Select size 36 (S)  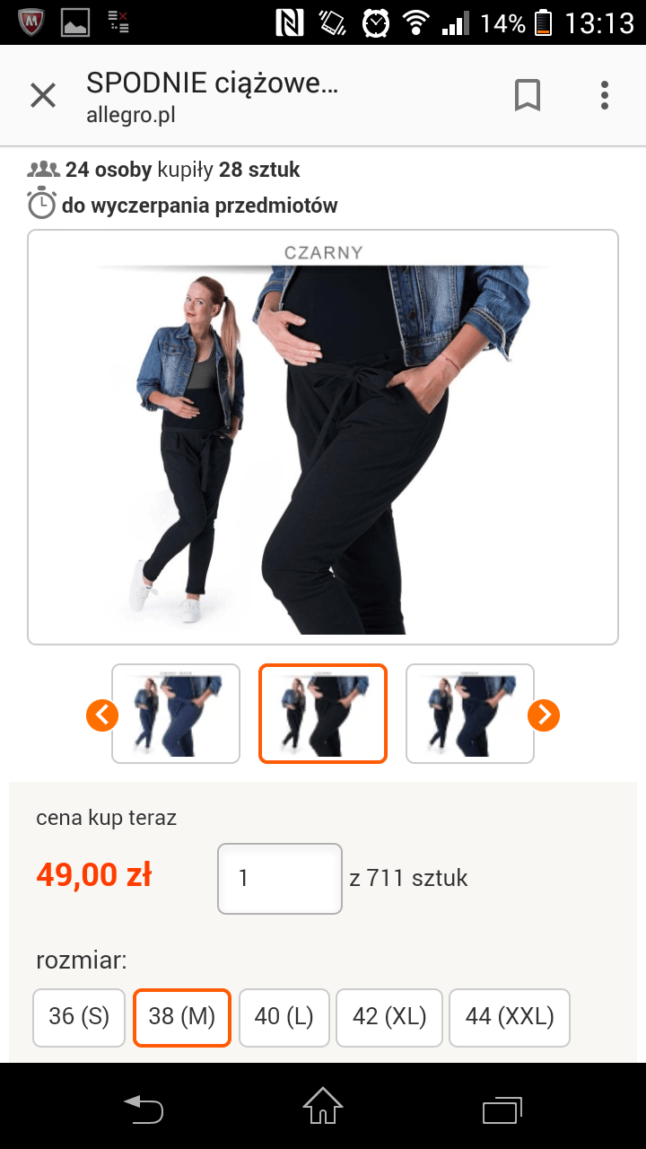(79, 1017)
